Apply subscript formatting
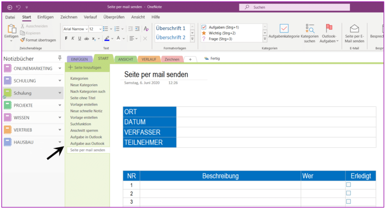 click(x=94, y=39)
